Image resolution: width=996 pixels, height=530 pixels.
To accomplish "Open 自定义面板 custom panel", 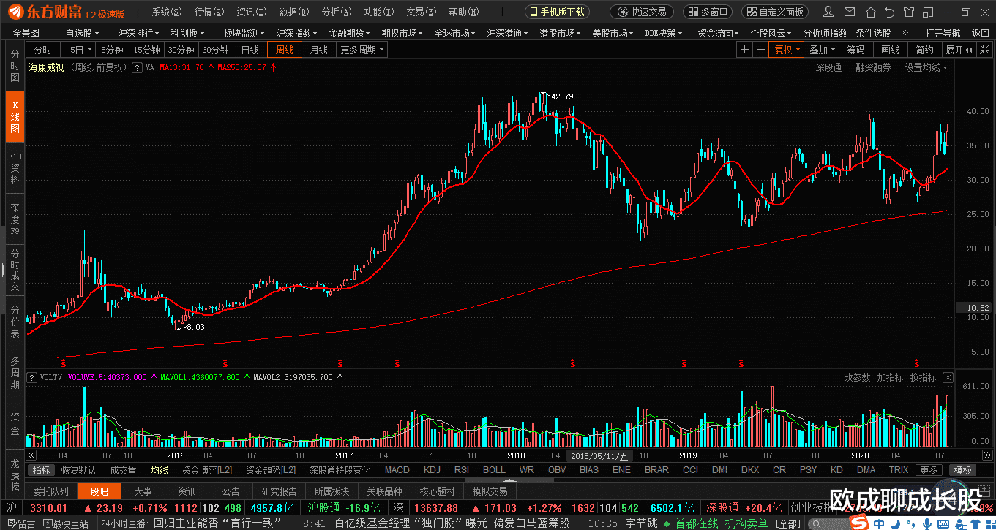I will [x=775, y=12].
